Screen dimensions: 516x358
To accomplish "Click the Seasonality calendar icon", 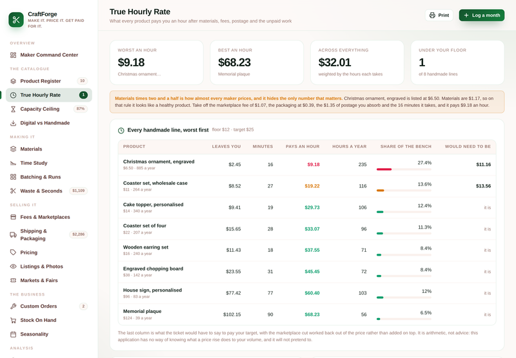I will click(x=13, y=334).
